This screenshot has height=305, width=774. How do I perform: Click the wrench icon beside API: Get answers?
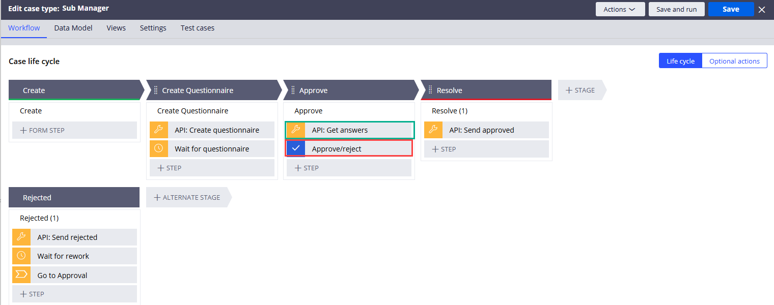coord(296,130)
